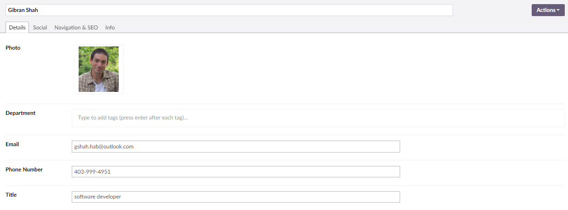Go to the Details tab
The image size is (568, 210).
[17, 28]
